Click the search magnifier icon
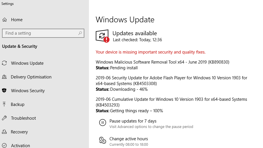 [x=80, y=33]
